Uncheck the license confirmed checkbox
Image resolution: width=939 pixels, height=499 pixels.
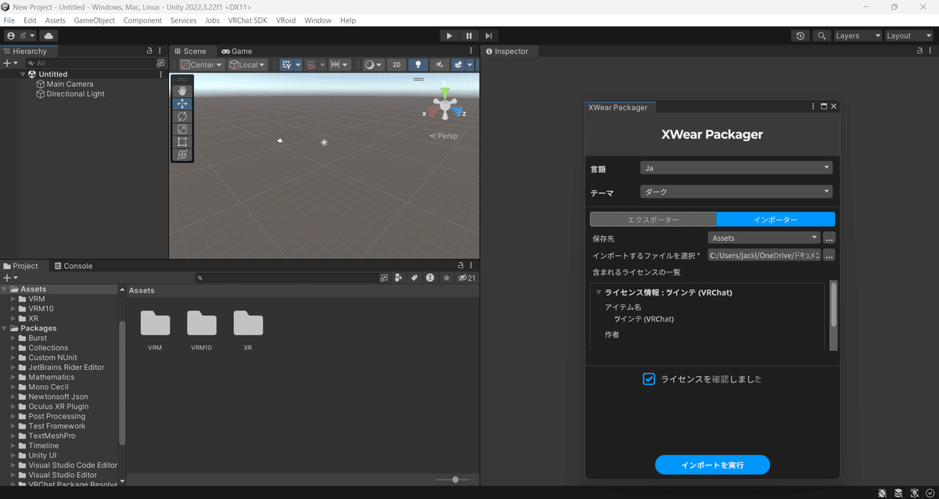tap(649, 379)
